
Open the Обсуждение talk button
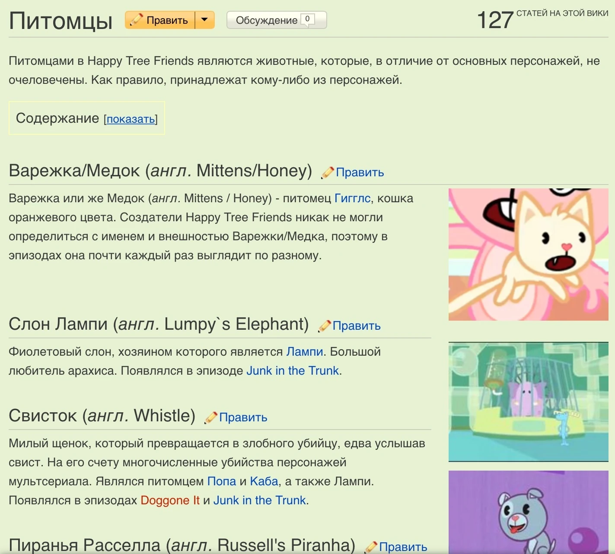(277, 20)
